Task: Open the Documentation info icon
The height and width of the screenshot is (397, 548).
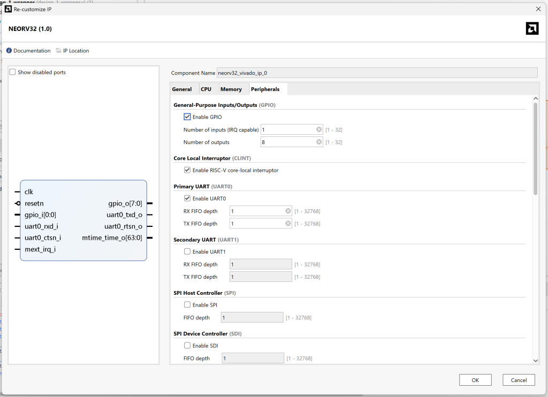Action: pos(9,51)
